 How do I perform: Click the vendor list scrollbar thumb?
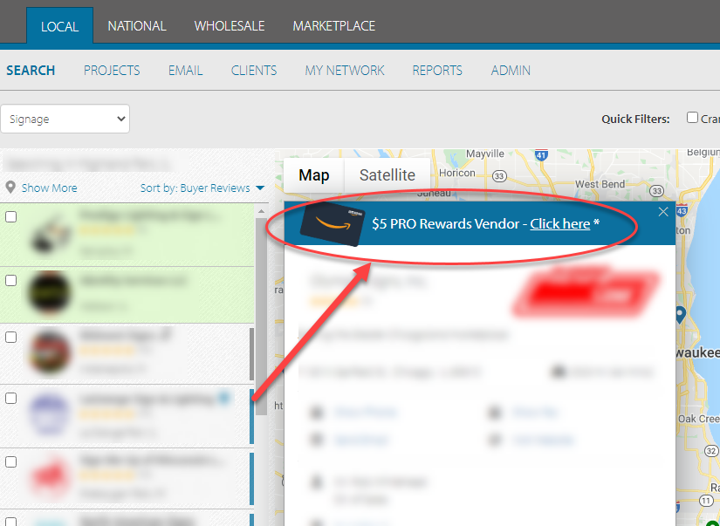[x=261, y=317]
